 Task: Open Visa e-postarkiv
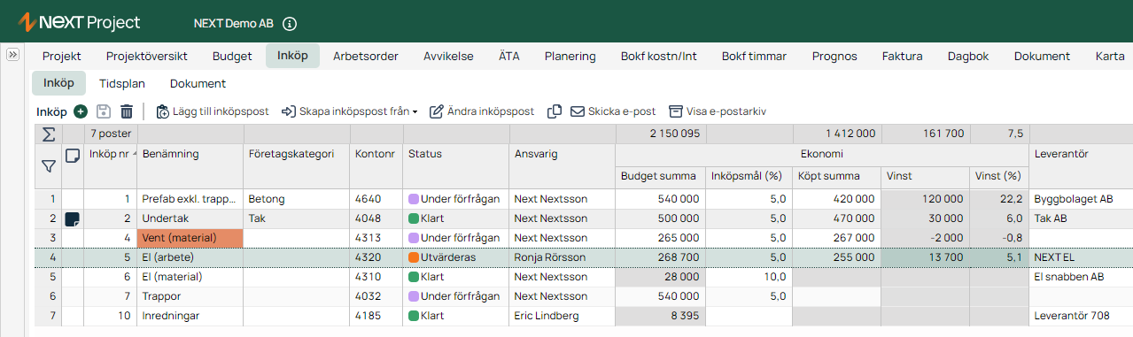click(x=717, y=111)
